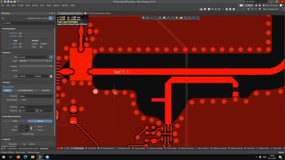Click the current layer color swatch in layer bar
This screenshot has height=160, width=285.
58,148
